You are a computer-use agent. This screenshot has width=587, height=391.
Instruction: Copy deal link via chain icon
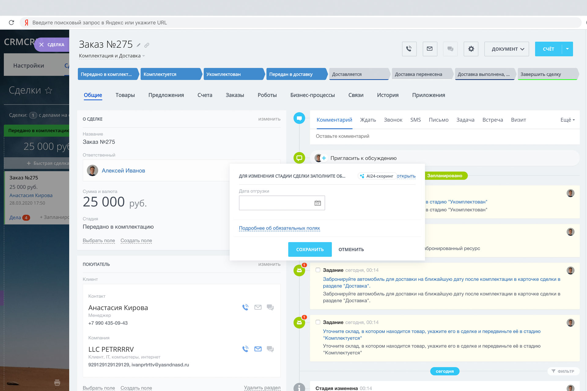pos(147,45)
